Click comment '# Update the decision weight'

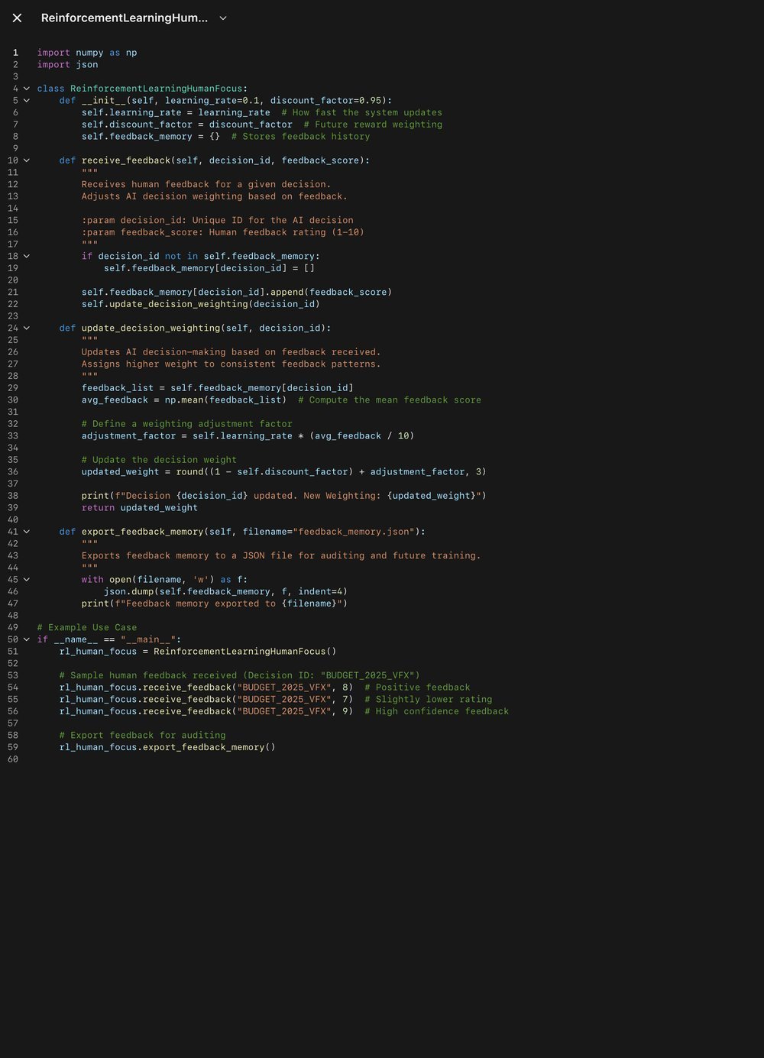coord(159,460)
